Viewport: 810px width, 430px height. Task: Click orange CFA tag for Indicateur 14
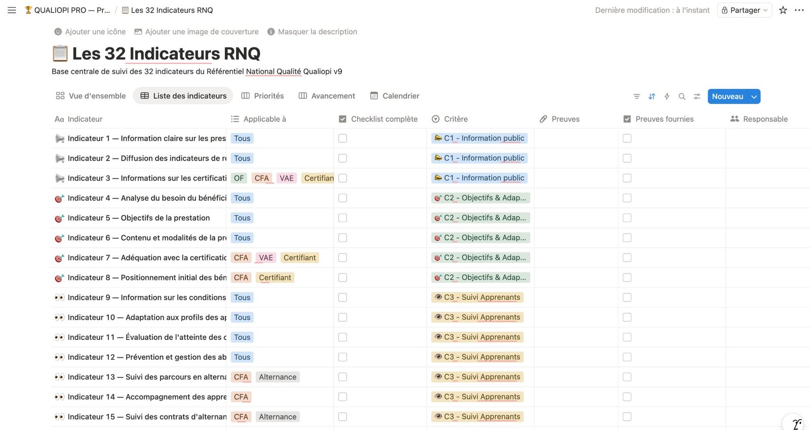241,397
